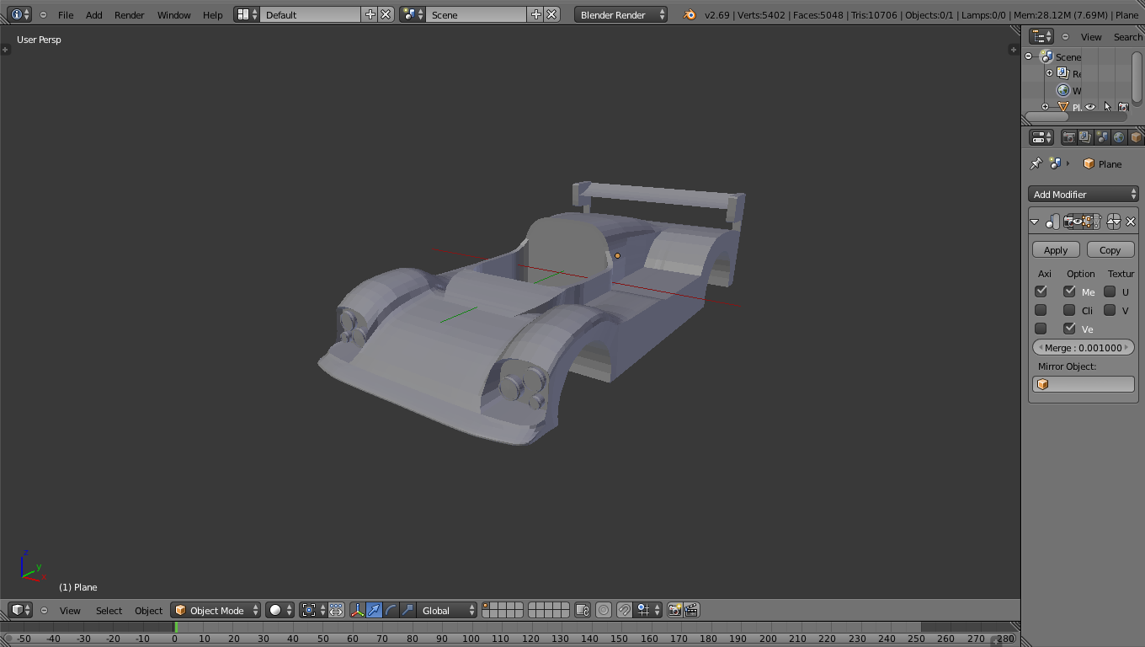The width and height of the screenshot is (1145, 647).
Task: Open the File menu
Action: coord(66,15)
